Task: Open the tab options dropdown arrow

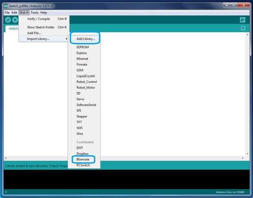Action: coord(243,28)
